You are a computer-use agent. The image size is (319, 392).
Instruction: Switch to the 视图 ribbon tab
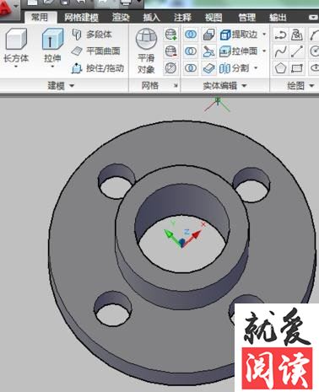click(214, 18)
